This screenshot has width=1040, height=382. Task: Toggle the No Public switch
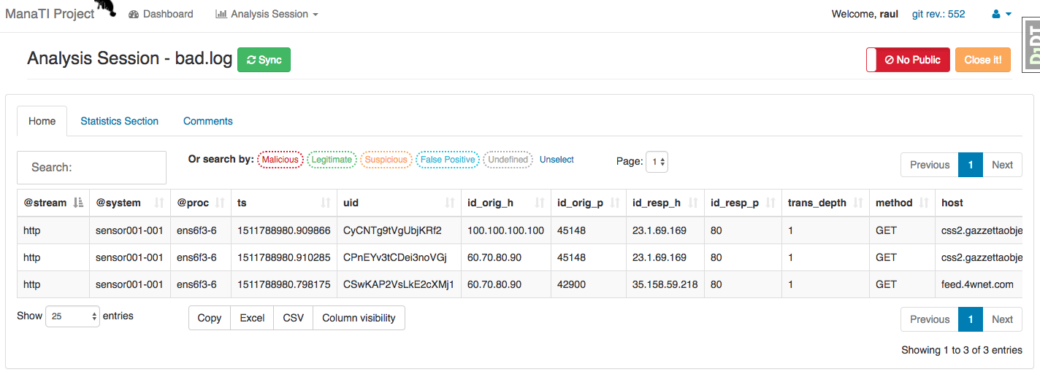[908, 60]
